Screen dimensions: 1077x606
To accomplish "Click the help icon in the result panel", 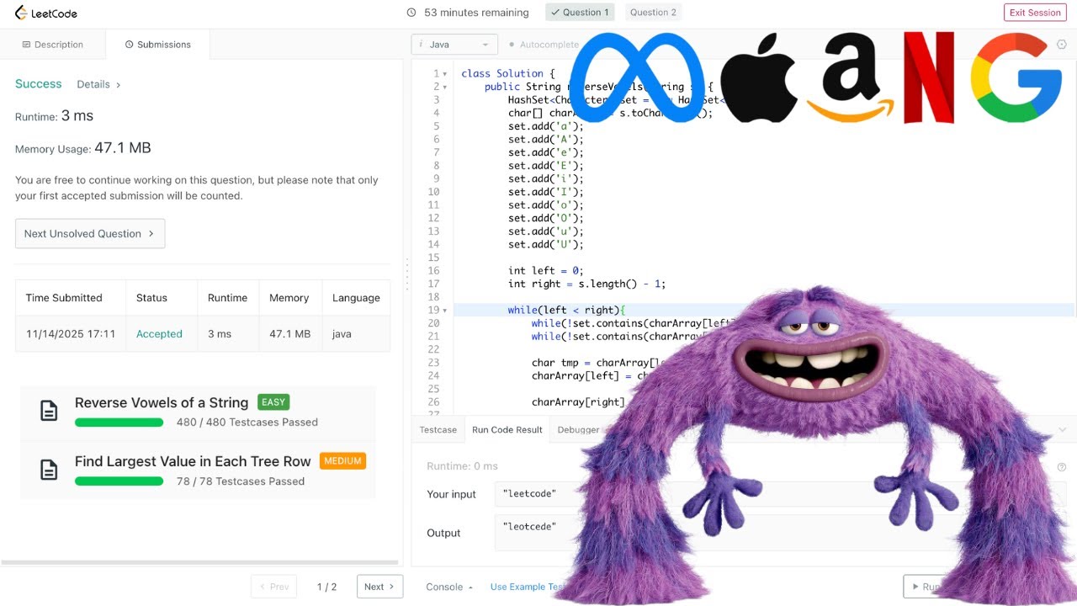I will pos(1061,467).
